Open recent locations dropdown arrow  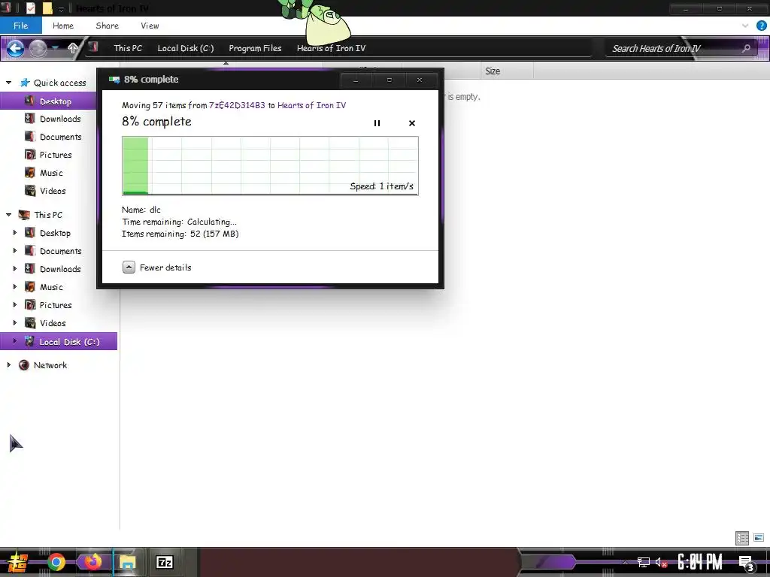(56, 48)
